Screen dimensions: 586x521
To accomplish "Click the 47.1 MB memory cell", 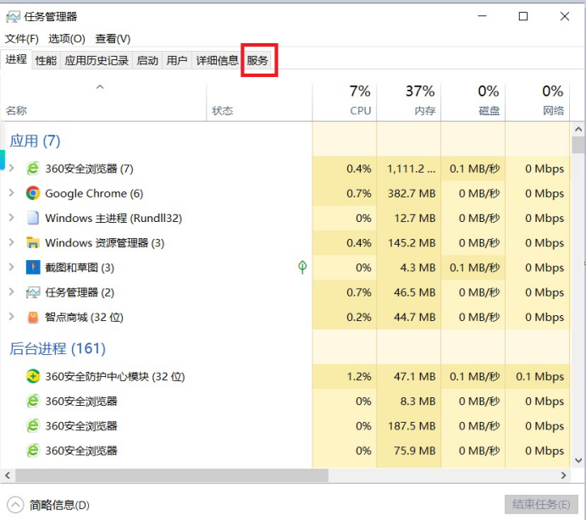I will tap(409, 376).
